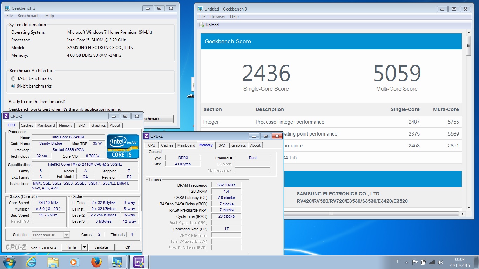This screenshot has width=479, height=269.
Task: Click the Untitled - Geekbench 3 title bar icon
Action: tap(200, 9)
